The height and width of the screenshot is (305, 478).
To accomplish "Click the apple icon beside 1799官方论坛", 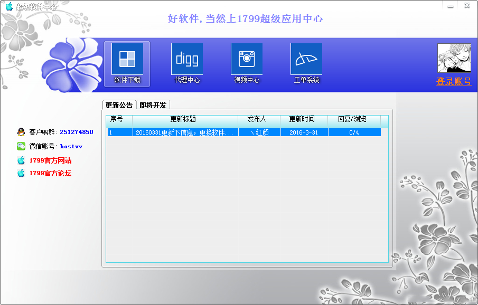I will coord(21,173).
